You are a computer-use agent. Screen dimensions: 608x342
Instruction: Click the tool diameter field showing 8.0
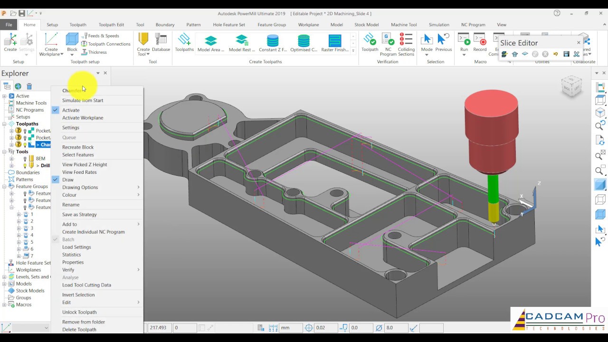(x=395, y=328)
